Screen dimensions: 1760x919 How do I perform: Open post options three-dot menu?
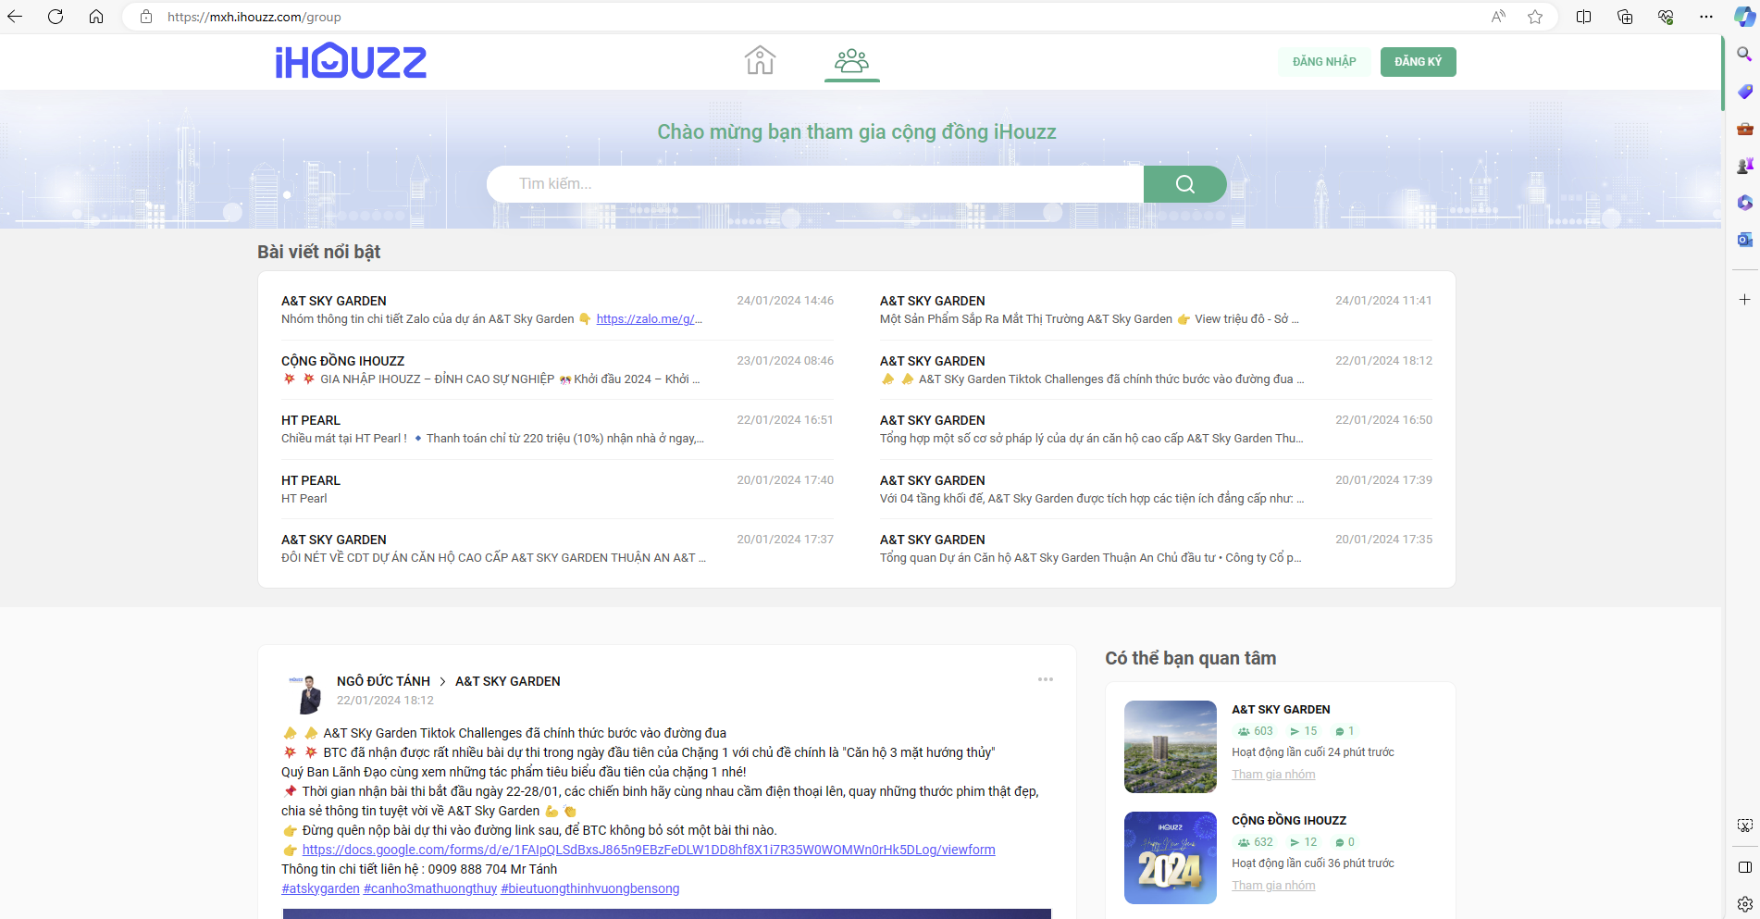[x=1045, y=679]
